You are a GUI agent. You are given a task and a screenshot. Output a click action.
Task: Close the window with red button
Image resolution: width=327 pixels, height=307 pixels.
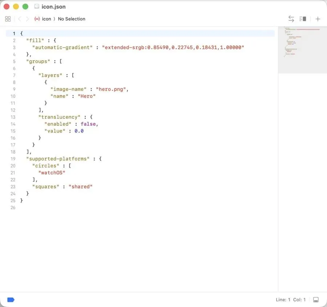[7, 7]
